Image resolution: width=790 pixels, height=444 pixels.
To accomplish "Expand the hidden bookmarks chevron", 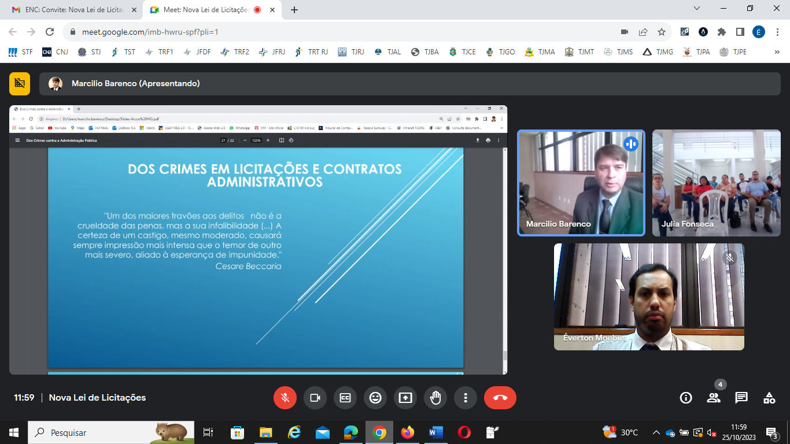I will (777, 52).
